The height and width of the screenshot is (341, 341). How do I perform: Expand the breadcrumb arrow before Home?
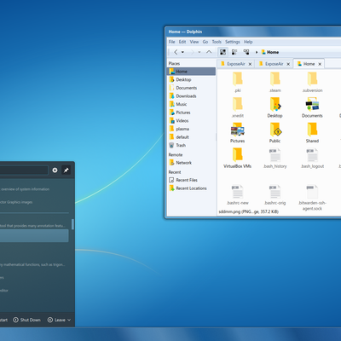(x=257, y=52)
